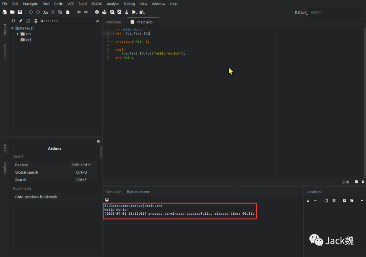Fold the procedure Main code block
The width and height of the screenshot is (366, 257).
(112, 41)
